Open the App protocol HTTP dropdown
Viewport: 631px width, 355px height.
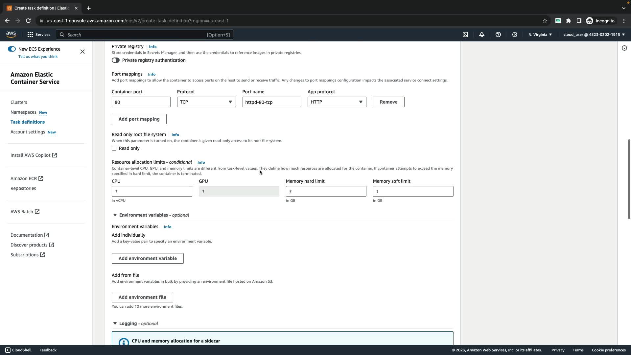(x=337, y=102)
